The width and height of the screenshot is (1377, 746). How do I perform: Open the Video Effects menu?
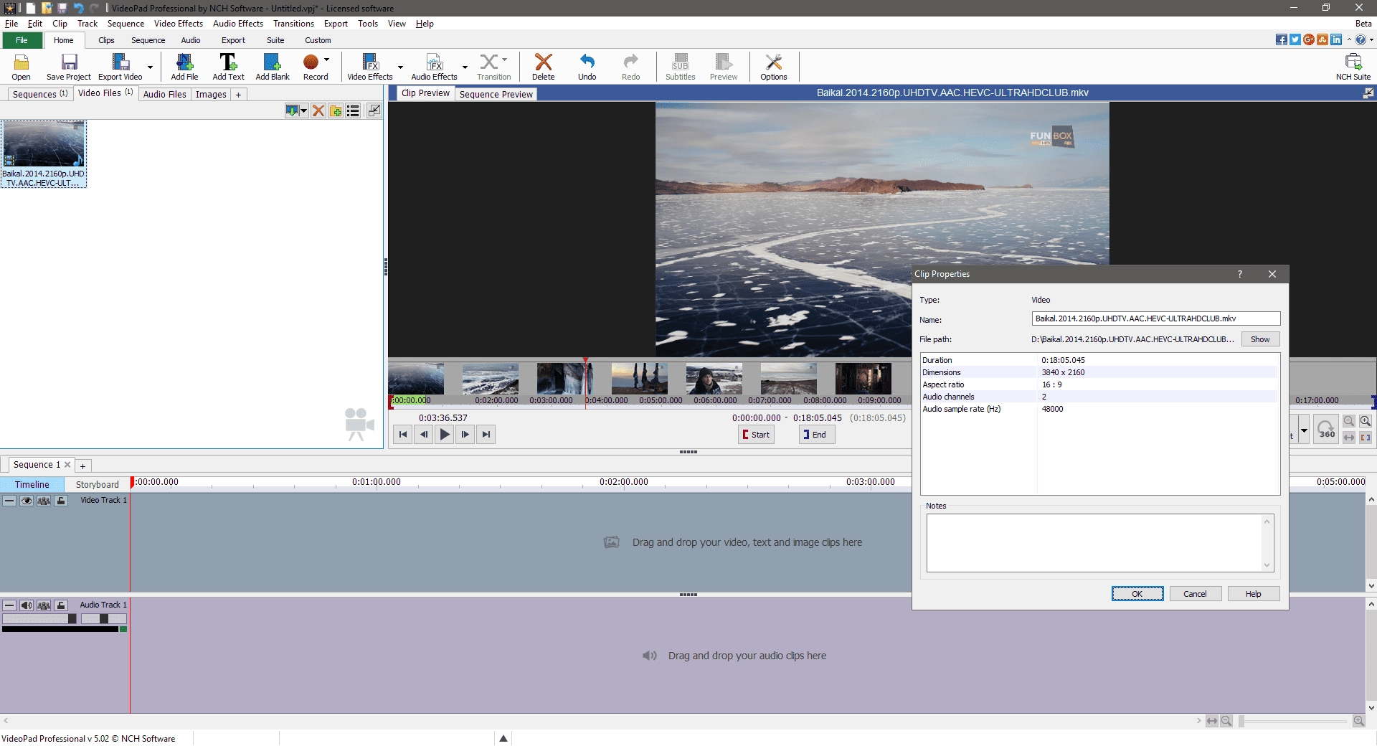tap(178, 24)
